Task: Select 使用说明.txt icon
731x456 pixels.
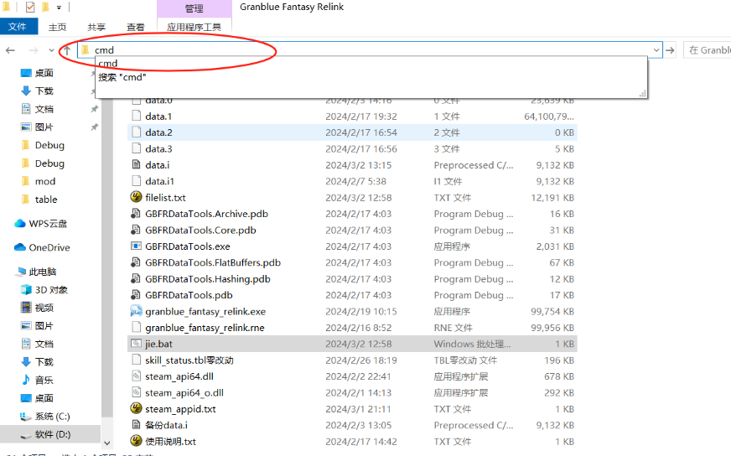Action: click(136, 441)
